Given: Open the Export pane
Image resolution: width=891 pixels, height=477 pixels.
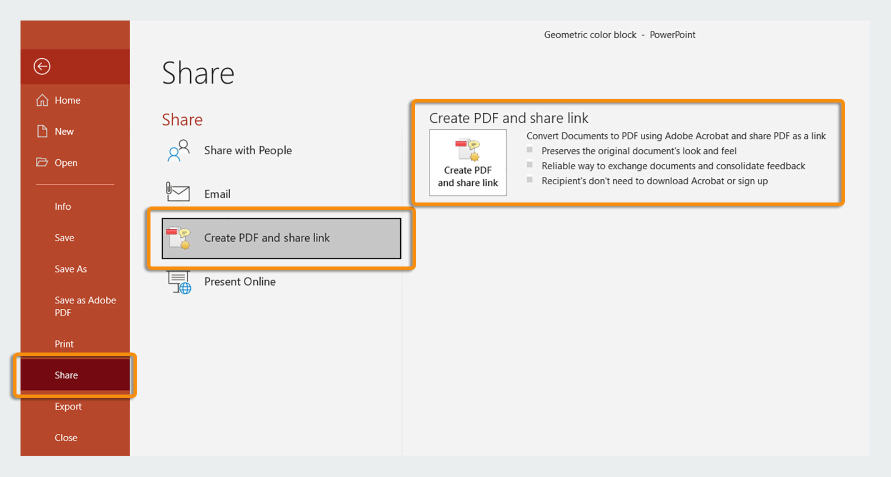Looking at the screenshot, I should click(x=68, y=406).
